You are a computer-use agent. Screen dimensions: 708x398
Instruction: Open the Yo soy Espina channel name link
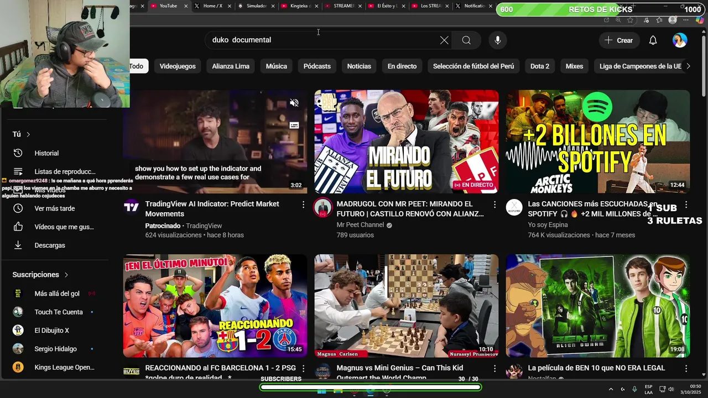[548, 225]
